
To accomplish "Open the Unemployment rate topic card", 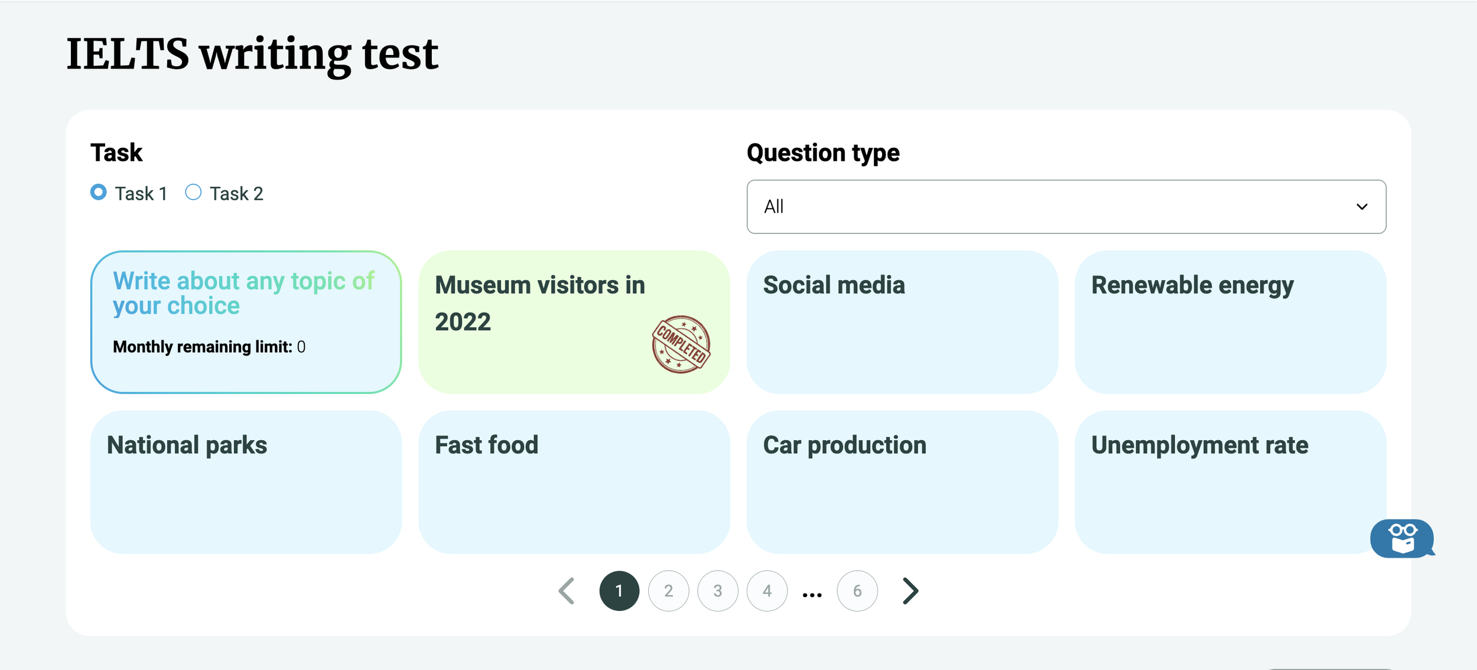I will [x=1217, y=482].
